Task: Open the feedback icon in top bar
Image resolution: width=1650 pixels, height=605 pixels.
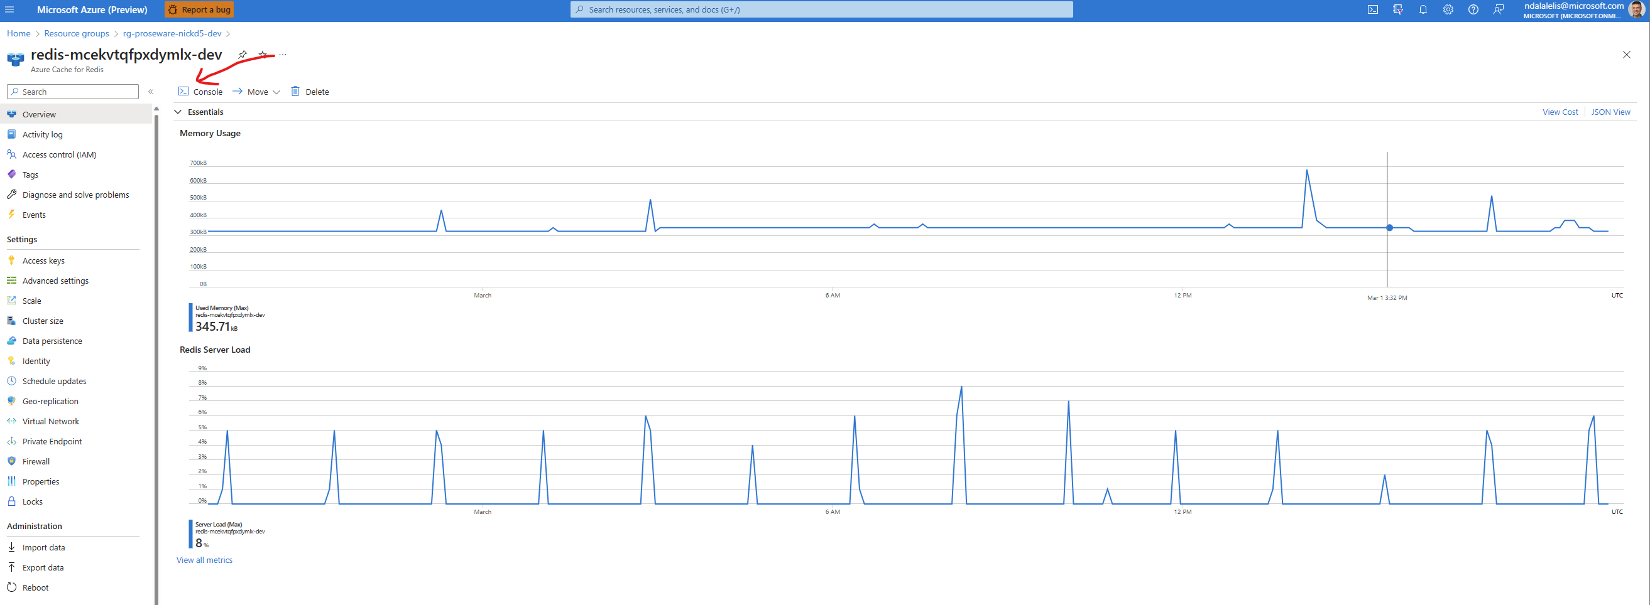Action: pos(1498,9)
